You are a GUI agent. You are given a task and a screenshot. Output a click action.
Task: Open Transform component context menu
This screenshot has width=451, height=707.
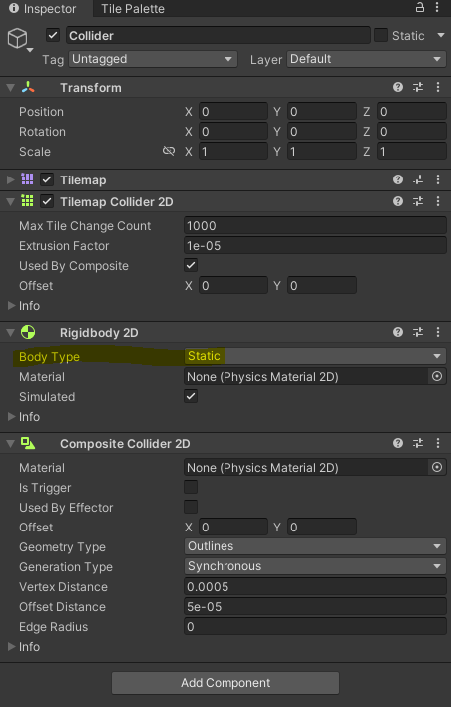click(x=437, y=87)
